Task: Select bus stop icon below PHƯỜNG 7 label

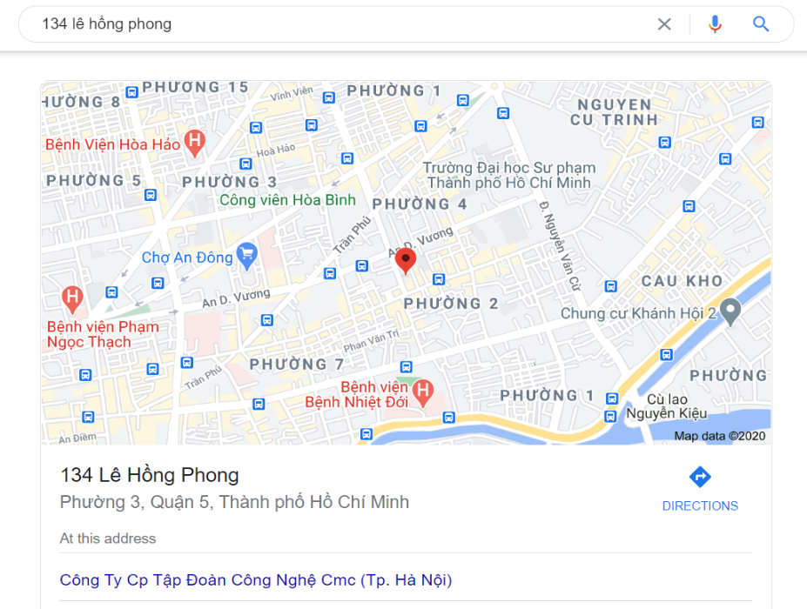Action: coord(259,404)
